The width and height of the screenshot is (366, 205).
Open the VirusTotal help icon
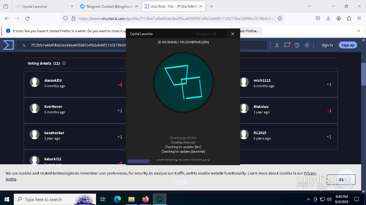point(297,45)
